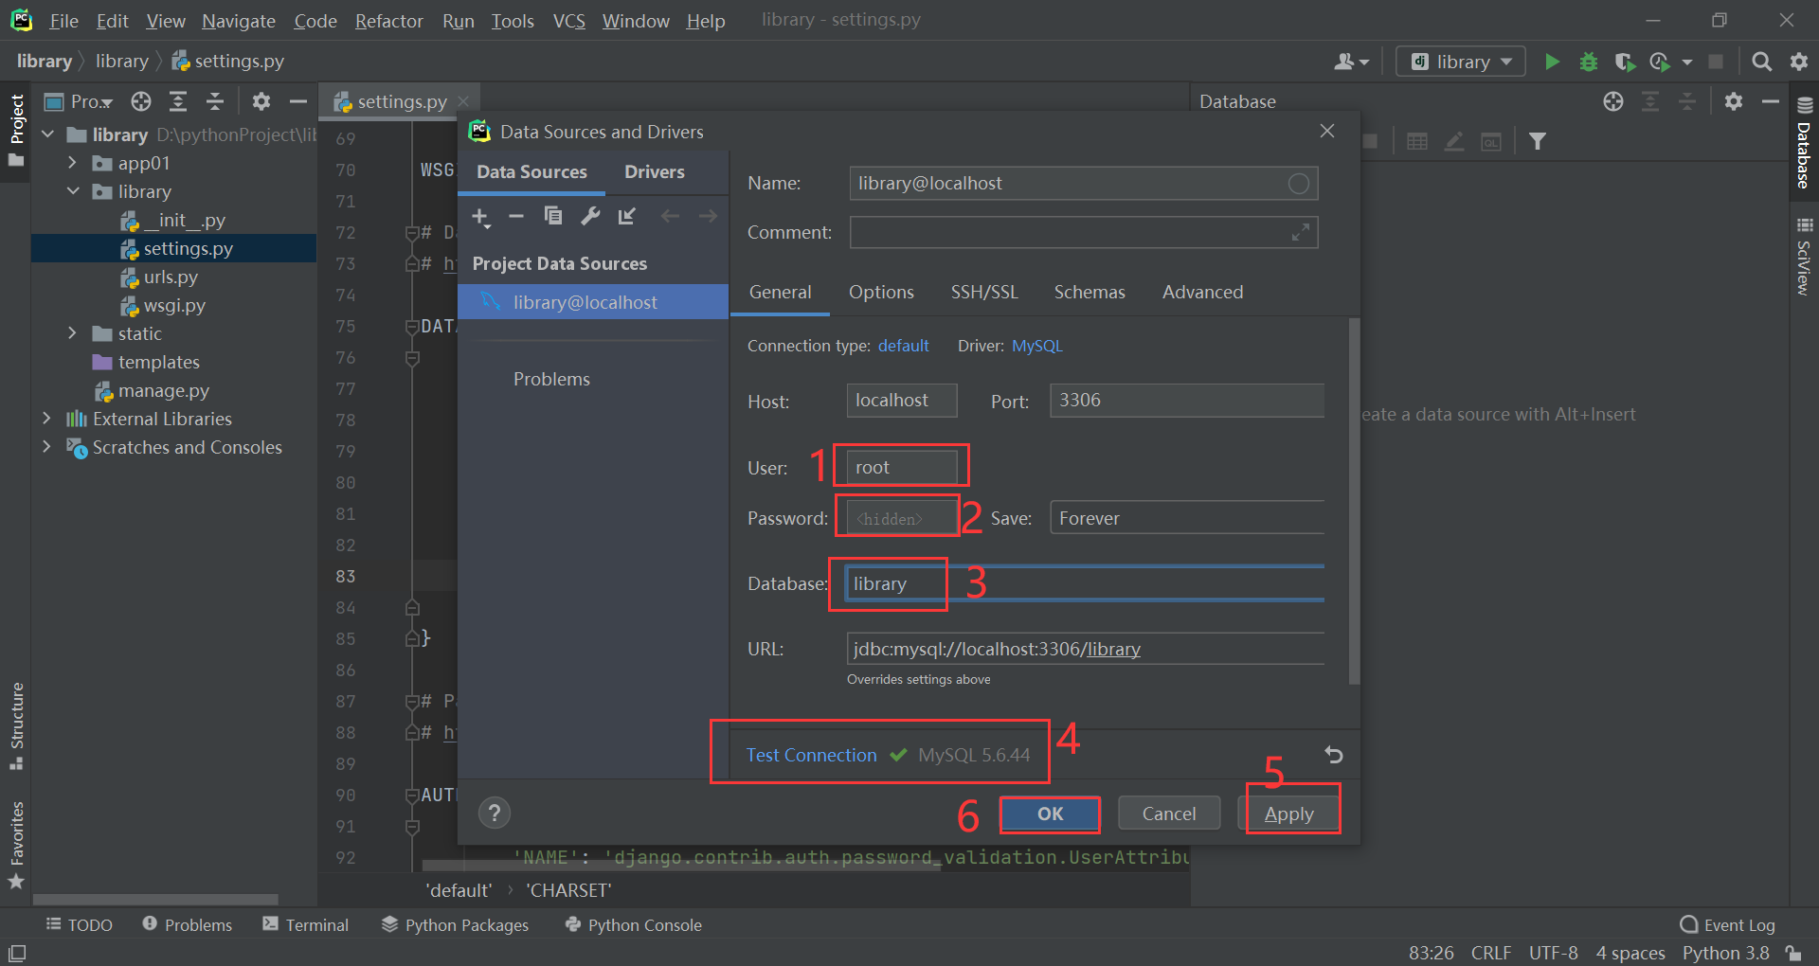Click target icon in Database panel header
This screenshot has width=1819, height=966.
tap(1613, 101)
